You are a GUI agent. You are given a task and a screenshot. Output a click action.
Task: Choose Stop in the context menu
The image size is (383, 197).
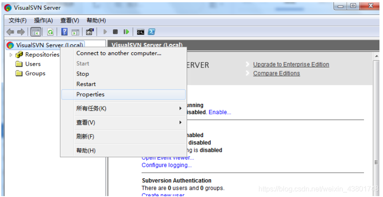(x=123, y=74)
